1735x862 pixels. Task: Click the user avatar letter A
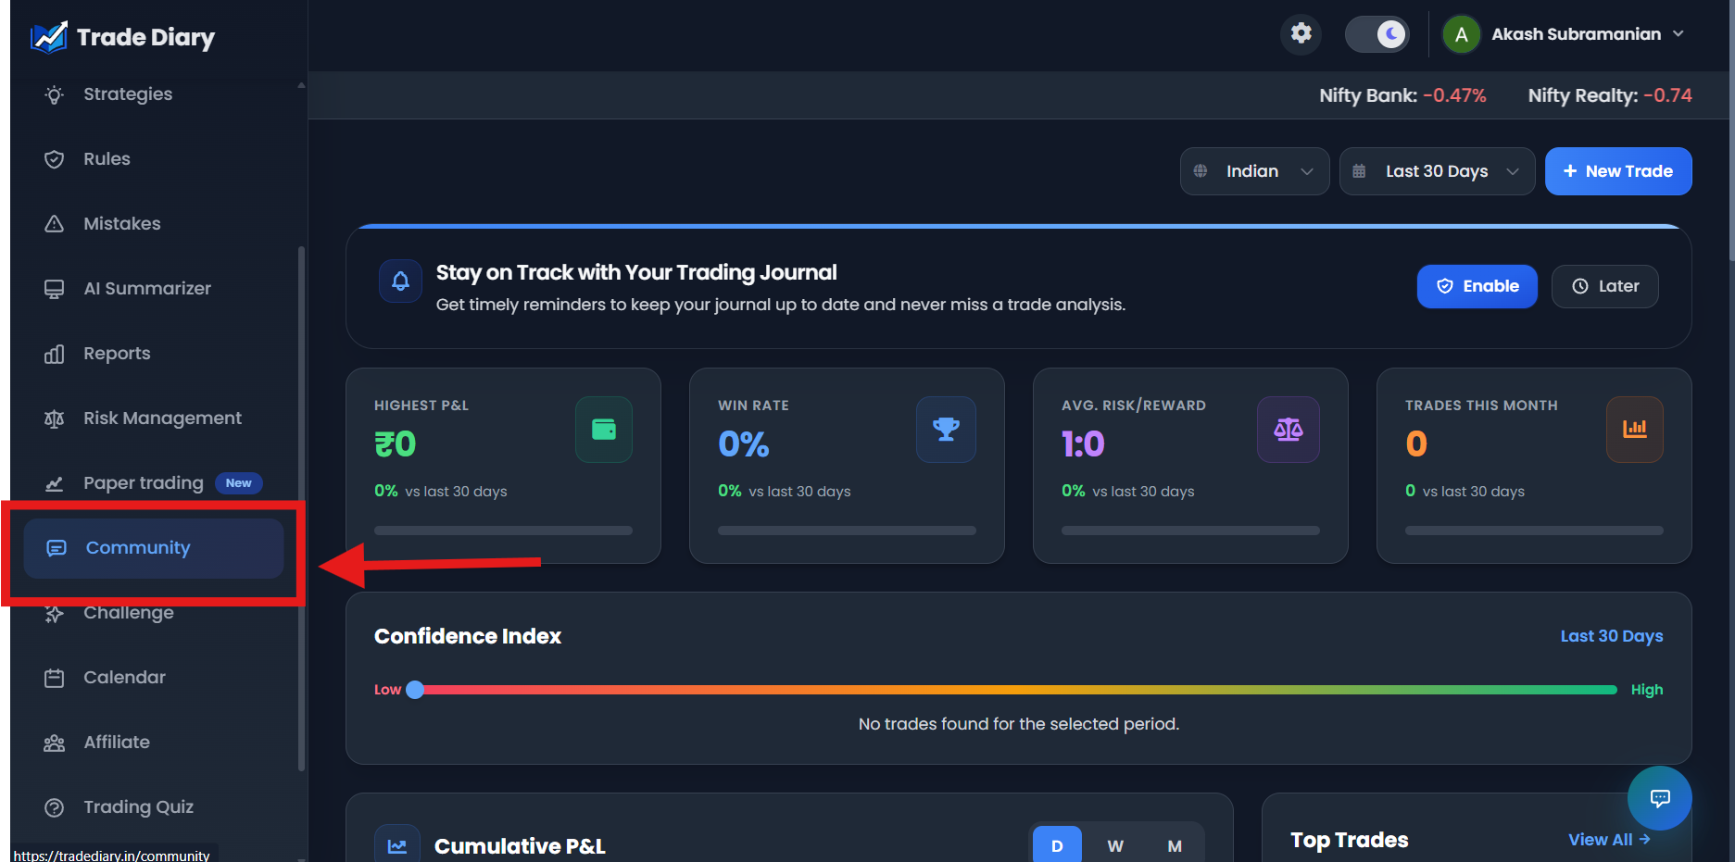[x=1461, y=35]
